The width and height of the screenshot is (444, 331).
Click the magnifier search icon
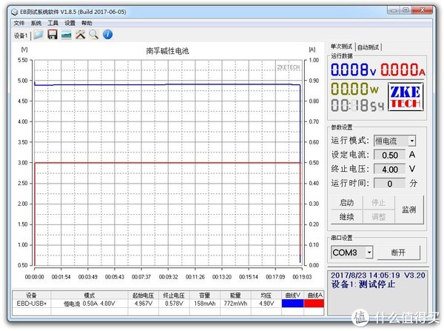[94, 35]
